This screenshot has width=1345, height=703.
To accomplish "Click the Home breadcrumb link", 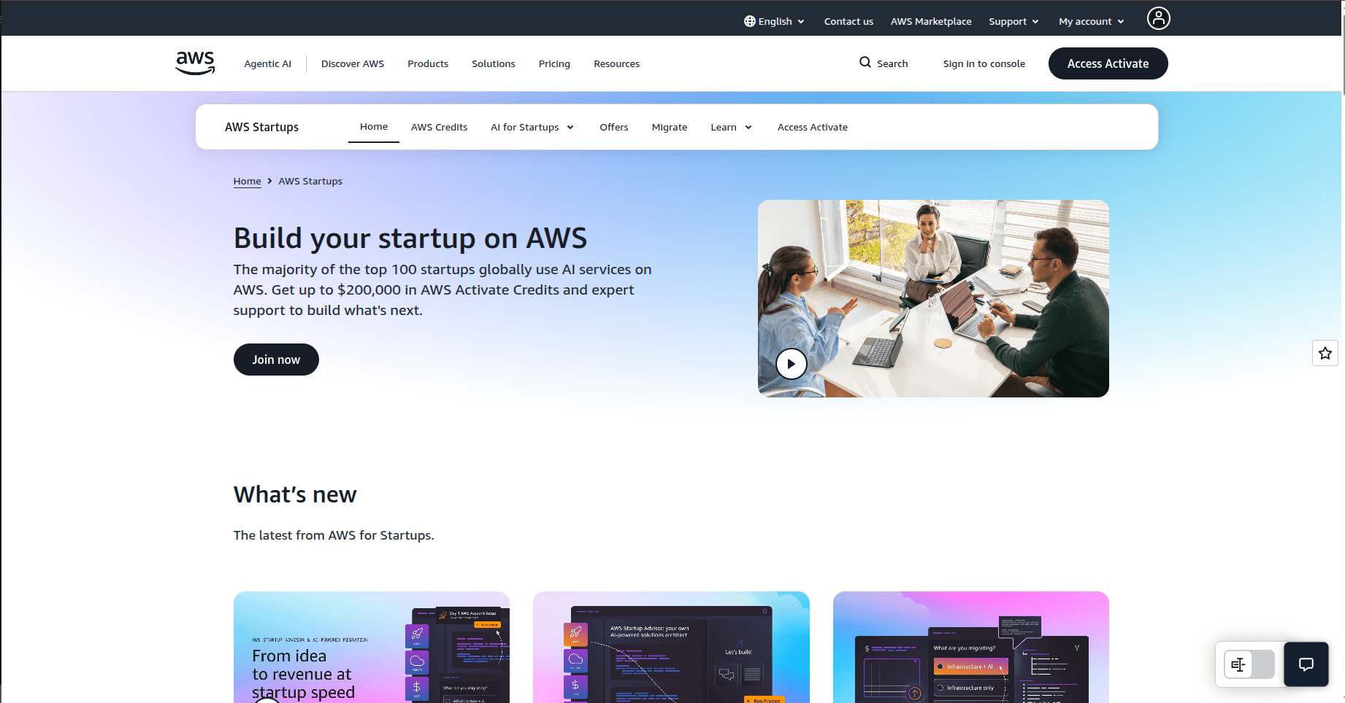I will (247, 181).
